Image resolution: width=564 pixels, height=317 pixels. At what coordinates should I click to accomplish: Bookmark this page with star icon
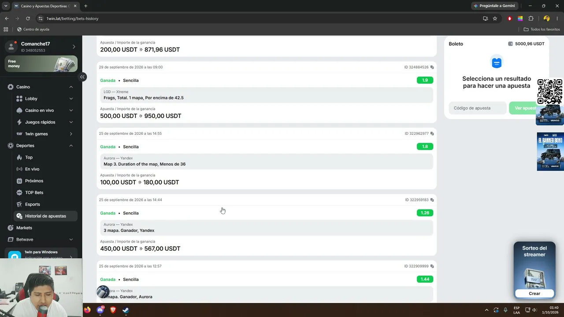pyautogui.click(x=495, y=18)
